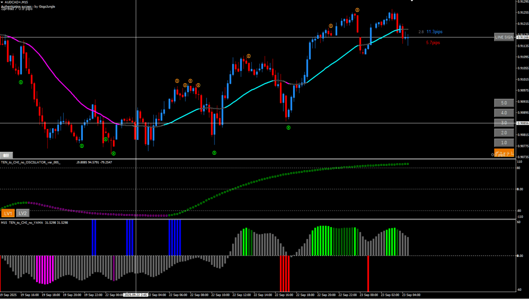Choose the 3.0 level button
This screenshot has height=300, width=529.
point(504,123)
